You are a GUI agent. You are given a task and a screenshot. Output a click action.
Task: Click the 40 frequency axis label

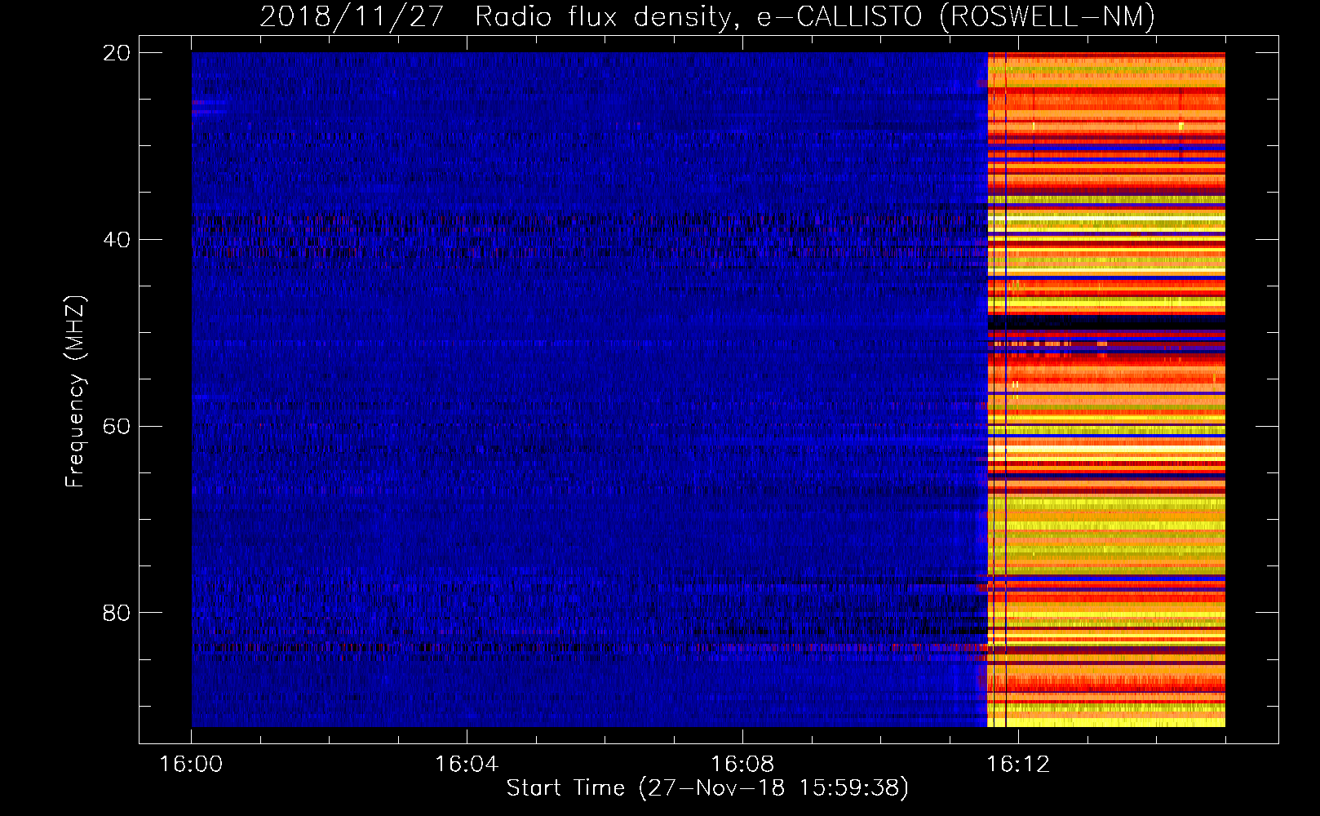coord(117,240)
